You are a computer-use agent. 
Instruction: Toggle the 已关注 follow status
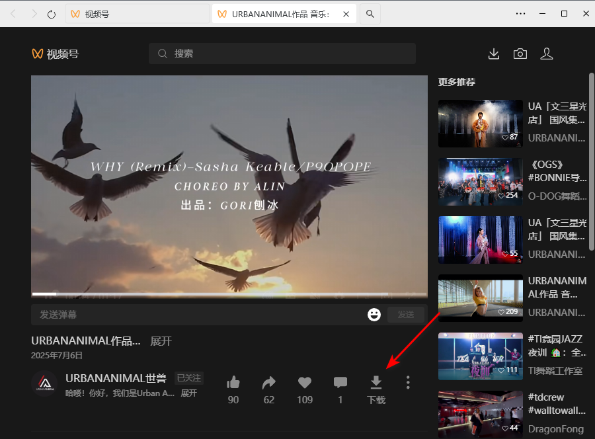pyautogui.click(x=189, y=378)
